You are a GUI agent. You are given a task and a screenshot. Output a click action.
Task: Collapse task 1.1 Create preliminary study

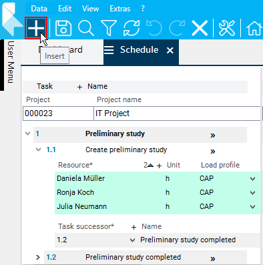click(38, 150)
